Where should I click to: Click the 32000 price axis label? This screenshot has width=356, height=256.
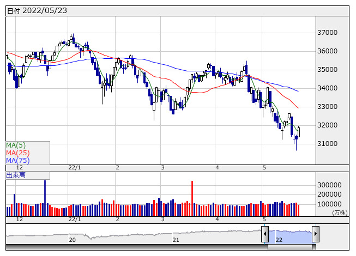click(327, 125)
